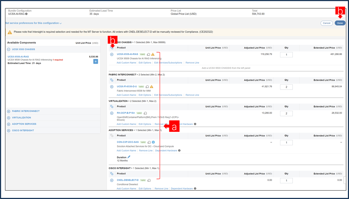
Task: Click info icon after Dependent Hardware in CNDL-DESELECT-D row
Action: click(195, 189)
